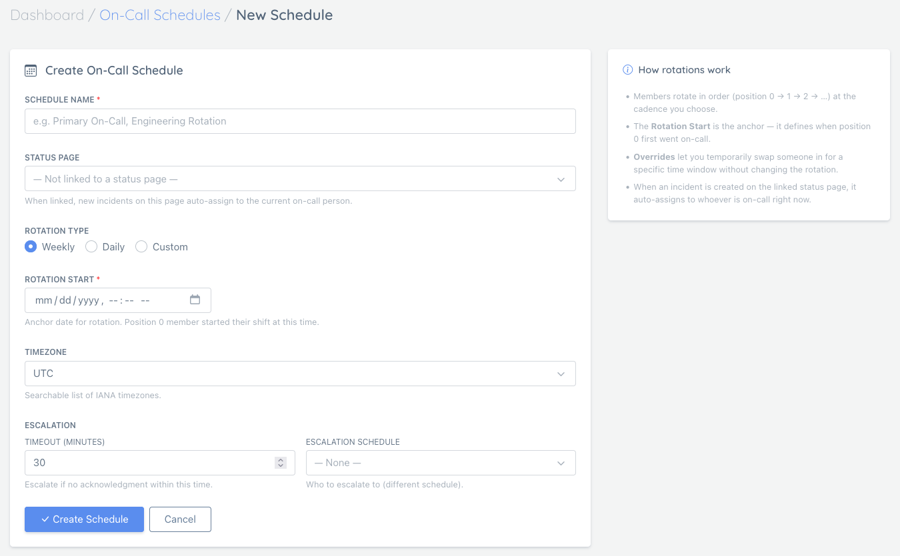The width and height of the screenshot is (900, 556).
Task: Select the Custom rotation type
Action: point(141,246)
